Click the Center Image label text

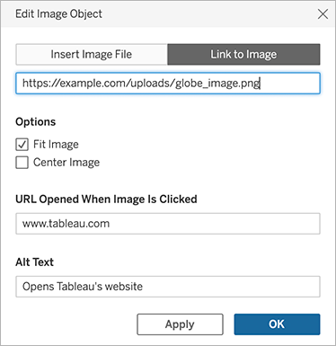point(66,163)
